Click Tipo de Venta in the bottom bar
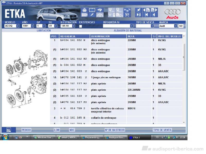 [162, 130]
